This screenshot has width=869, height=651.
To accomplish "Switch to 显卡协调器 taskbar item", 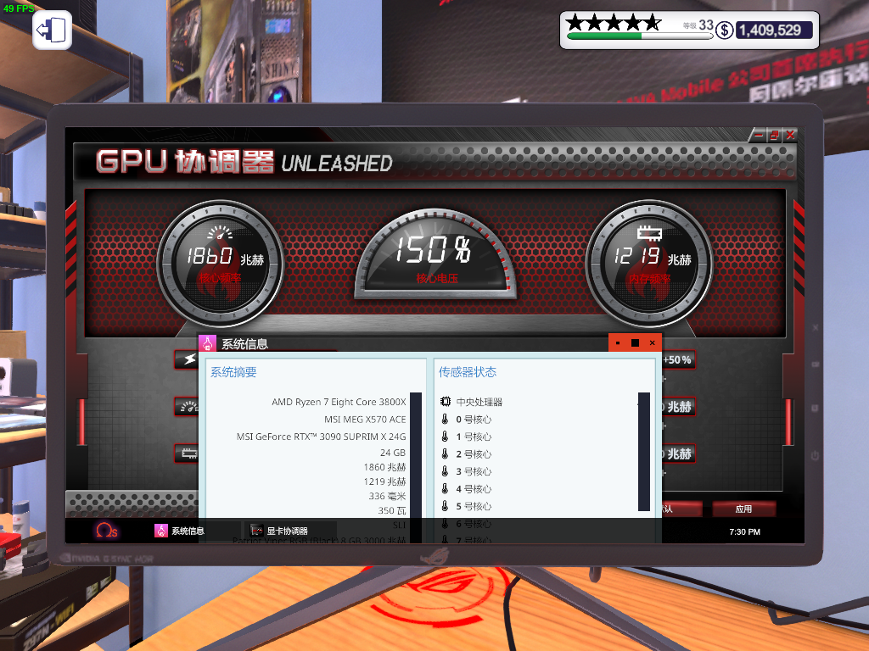I will [291, 531].
